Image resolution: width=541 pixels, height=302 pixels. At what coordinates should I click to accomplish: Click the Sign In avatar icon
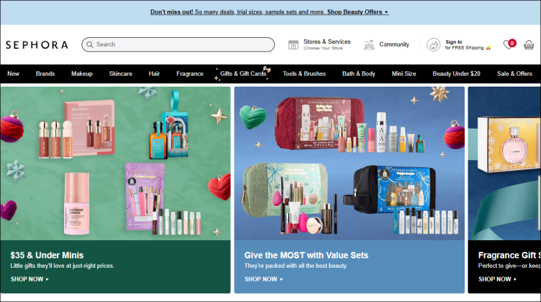tap(433, 45)
